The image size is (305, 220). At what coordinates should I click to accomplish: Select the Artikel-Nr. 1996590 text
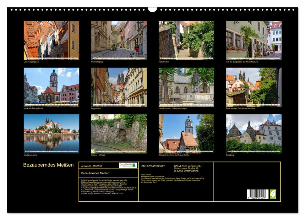coord(92,166)
